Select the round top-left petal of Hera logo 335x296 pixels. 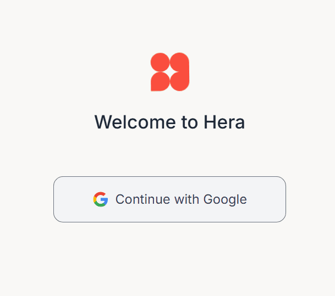coord(160,62)
